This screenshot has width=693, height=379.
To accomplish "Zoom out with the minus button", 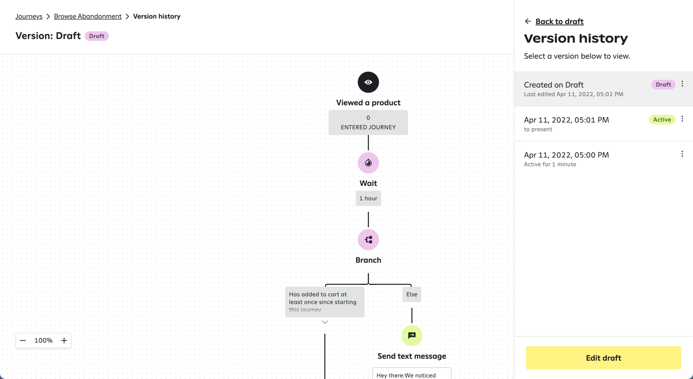I will pos(23,341).
